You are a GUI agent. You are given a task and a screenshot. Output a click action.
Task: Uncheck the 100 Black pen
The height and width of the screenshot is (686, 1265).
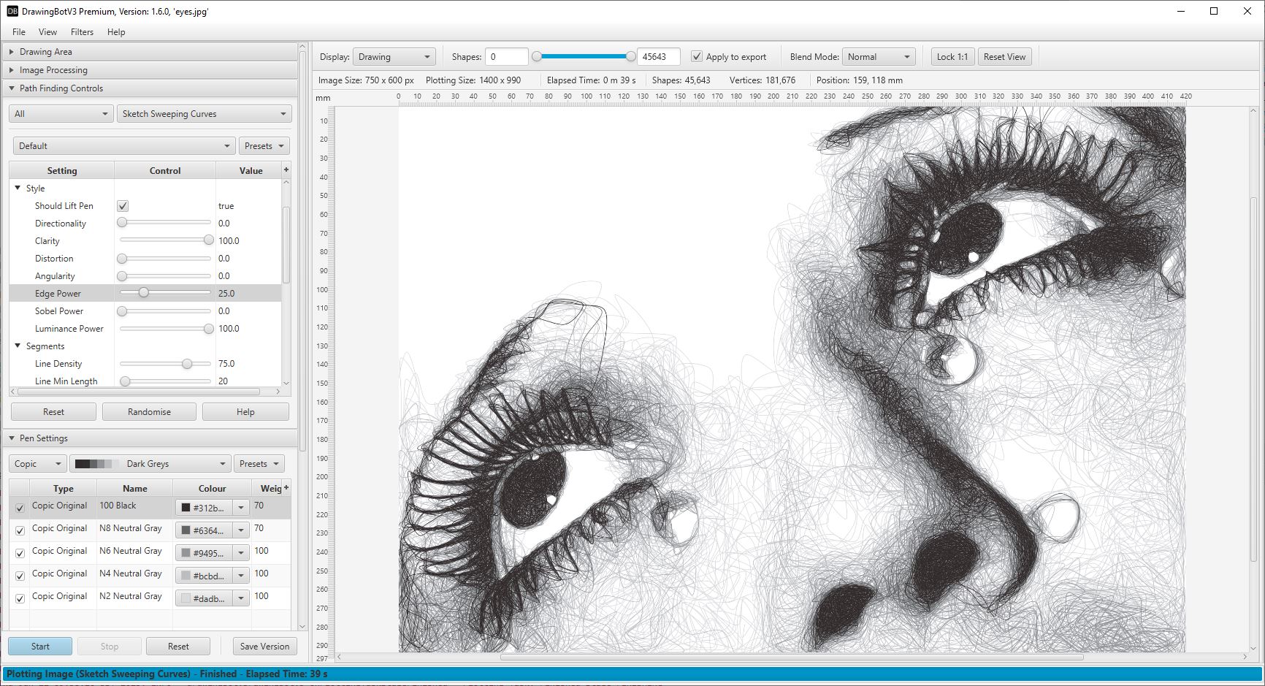pos(20,508)
